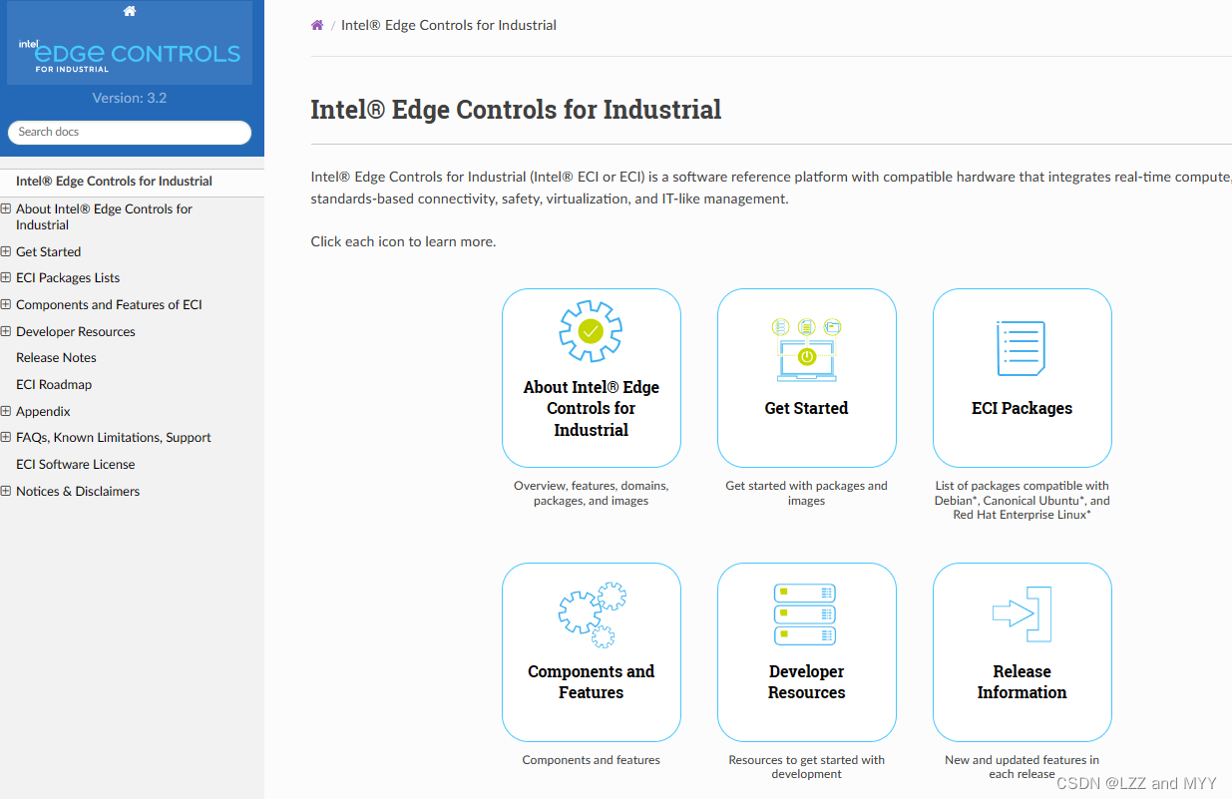
Task: Open Developer Resources in the sidebar
Action: point(76,332)
